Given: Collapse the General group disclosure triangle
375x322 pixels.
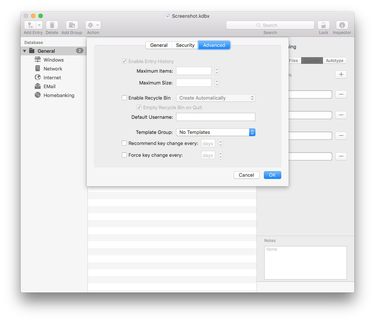Looking at the screenshot, I should (x=25, y=51).
